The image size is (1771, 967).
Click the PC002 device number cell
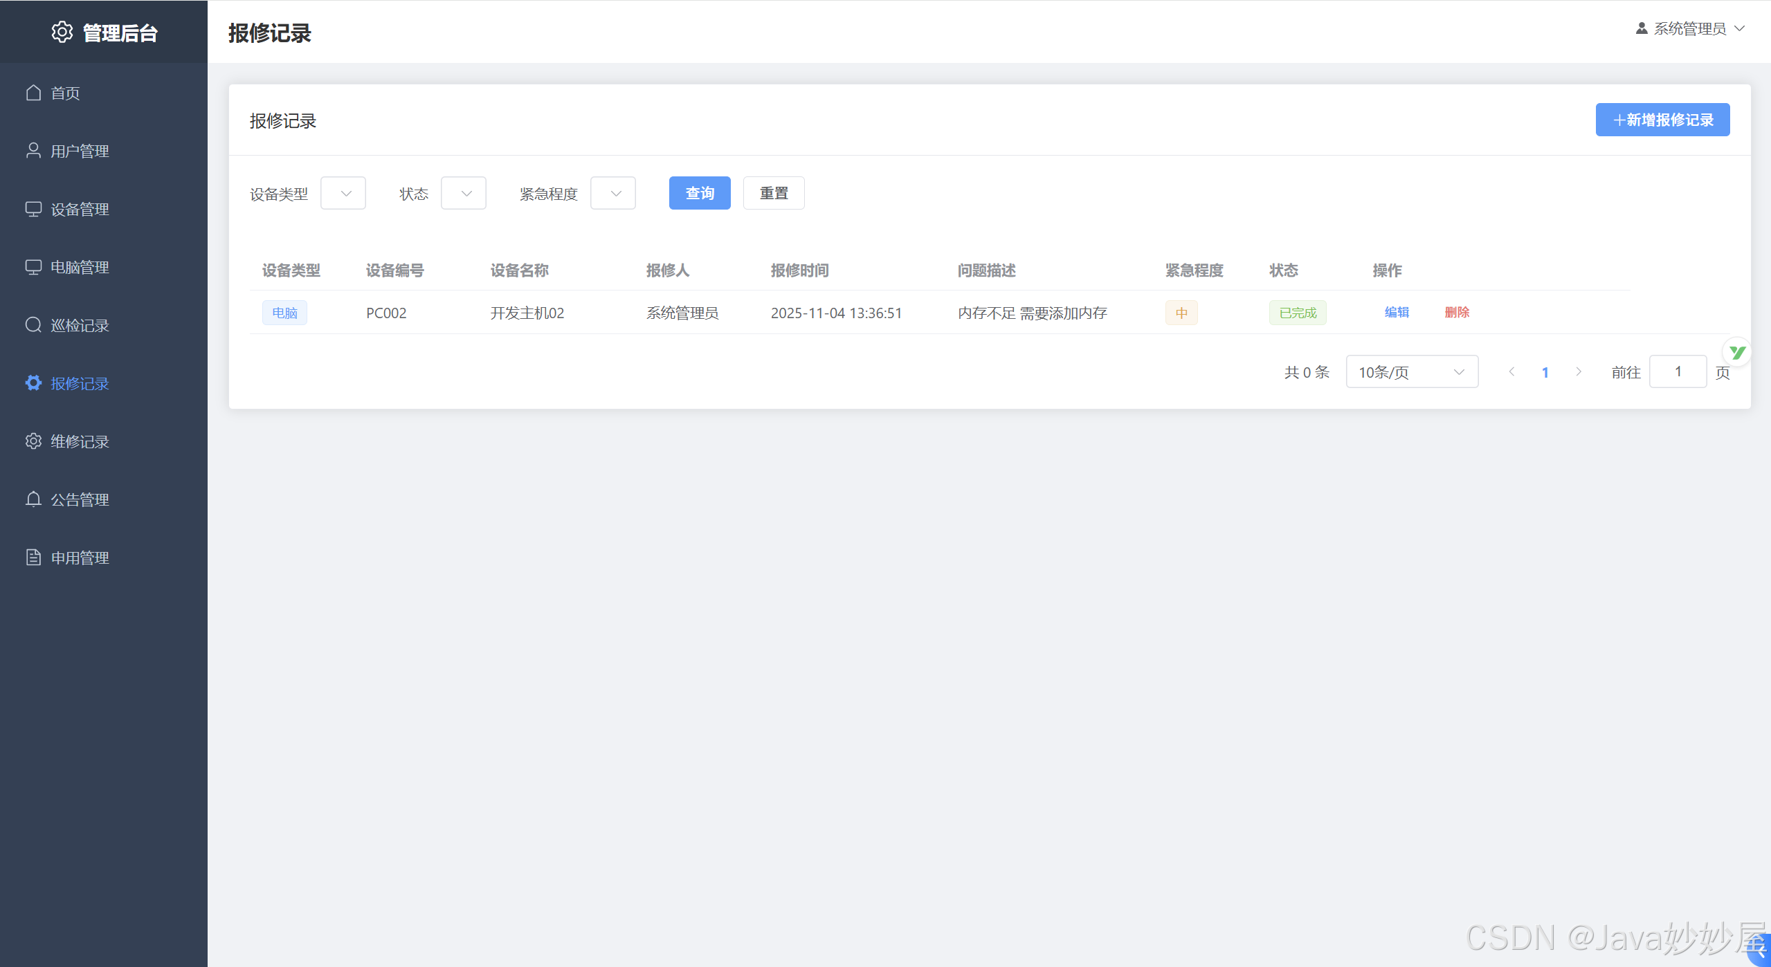pos(386,313)
